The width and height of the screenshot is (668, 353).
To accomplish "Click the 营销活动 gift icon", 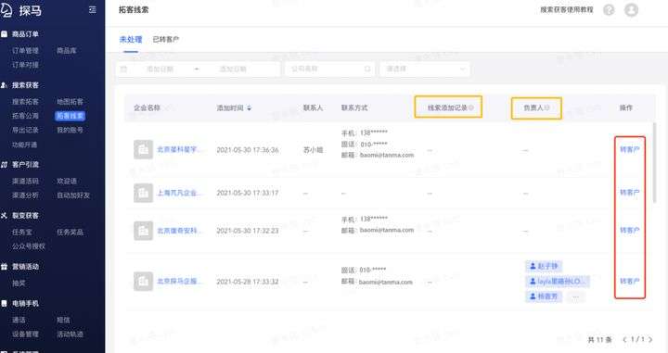I will coord(5,267).
